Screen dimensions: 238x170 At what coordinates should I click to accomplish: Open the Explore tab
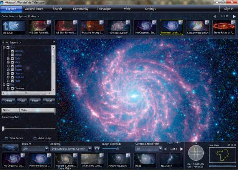click(11, 9)
